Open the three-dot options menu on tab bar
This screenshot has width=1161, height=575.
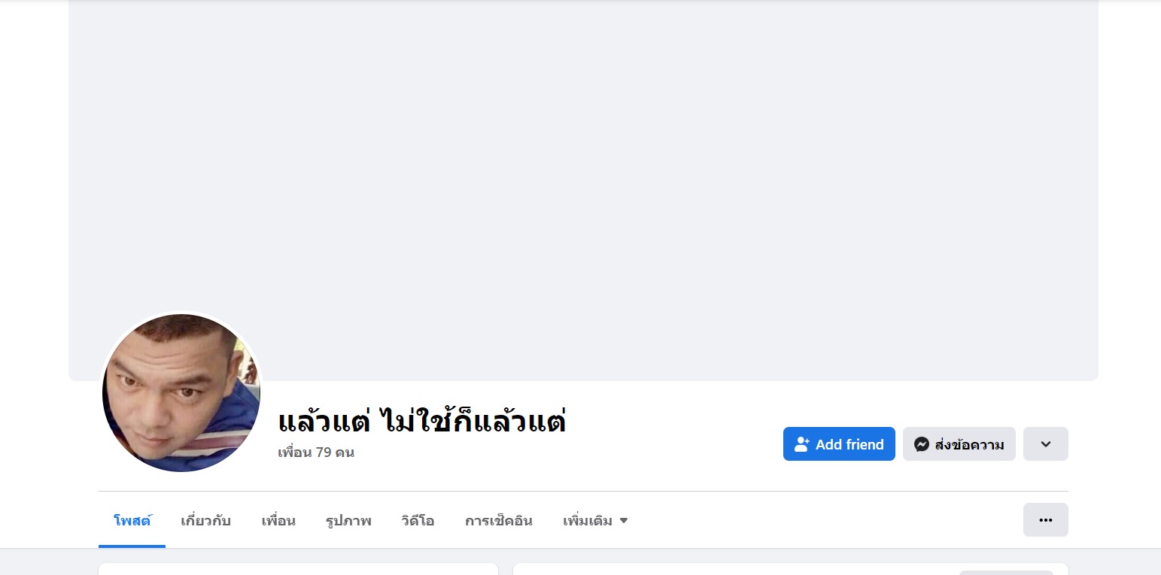(x=1045, y=519)
